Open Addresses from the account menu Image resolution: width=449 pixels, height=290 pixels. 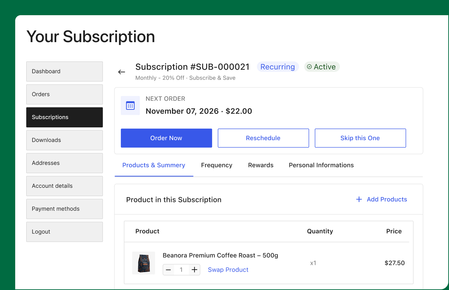[x=65, y=163]
